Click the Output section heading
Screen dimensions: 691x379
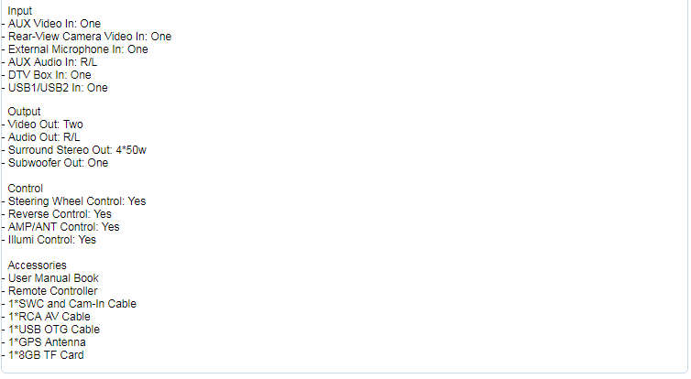click(x=24, y=112)
